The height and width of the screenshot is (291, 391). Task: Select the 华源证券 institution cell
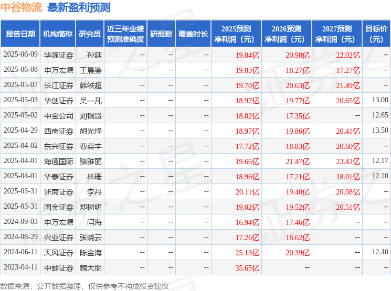pyautogui.click(x=59, y=55)
